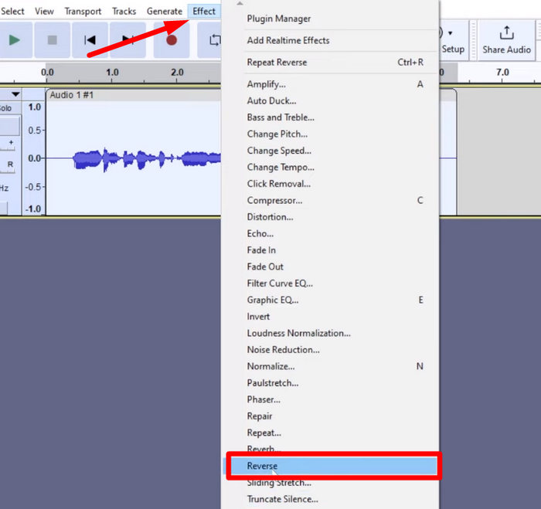Open Filter Curve EQ... effect

pos(330,283)
